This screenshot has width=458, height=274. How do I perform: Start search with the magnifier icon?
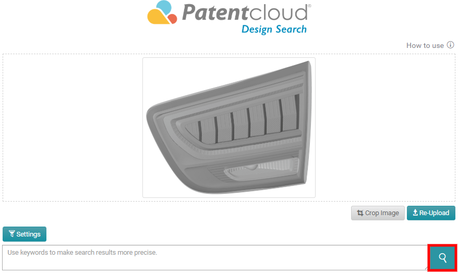point(442,258)
